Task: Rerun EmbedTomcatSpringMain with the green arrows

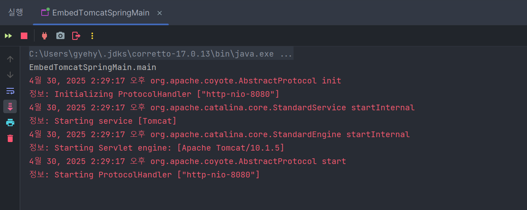Action: coord(8,36)
